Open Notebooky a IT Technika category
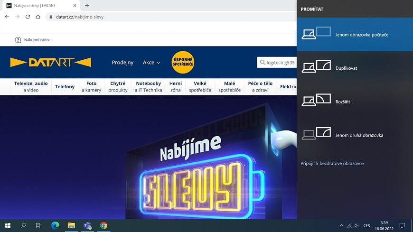 (148, 87)
